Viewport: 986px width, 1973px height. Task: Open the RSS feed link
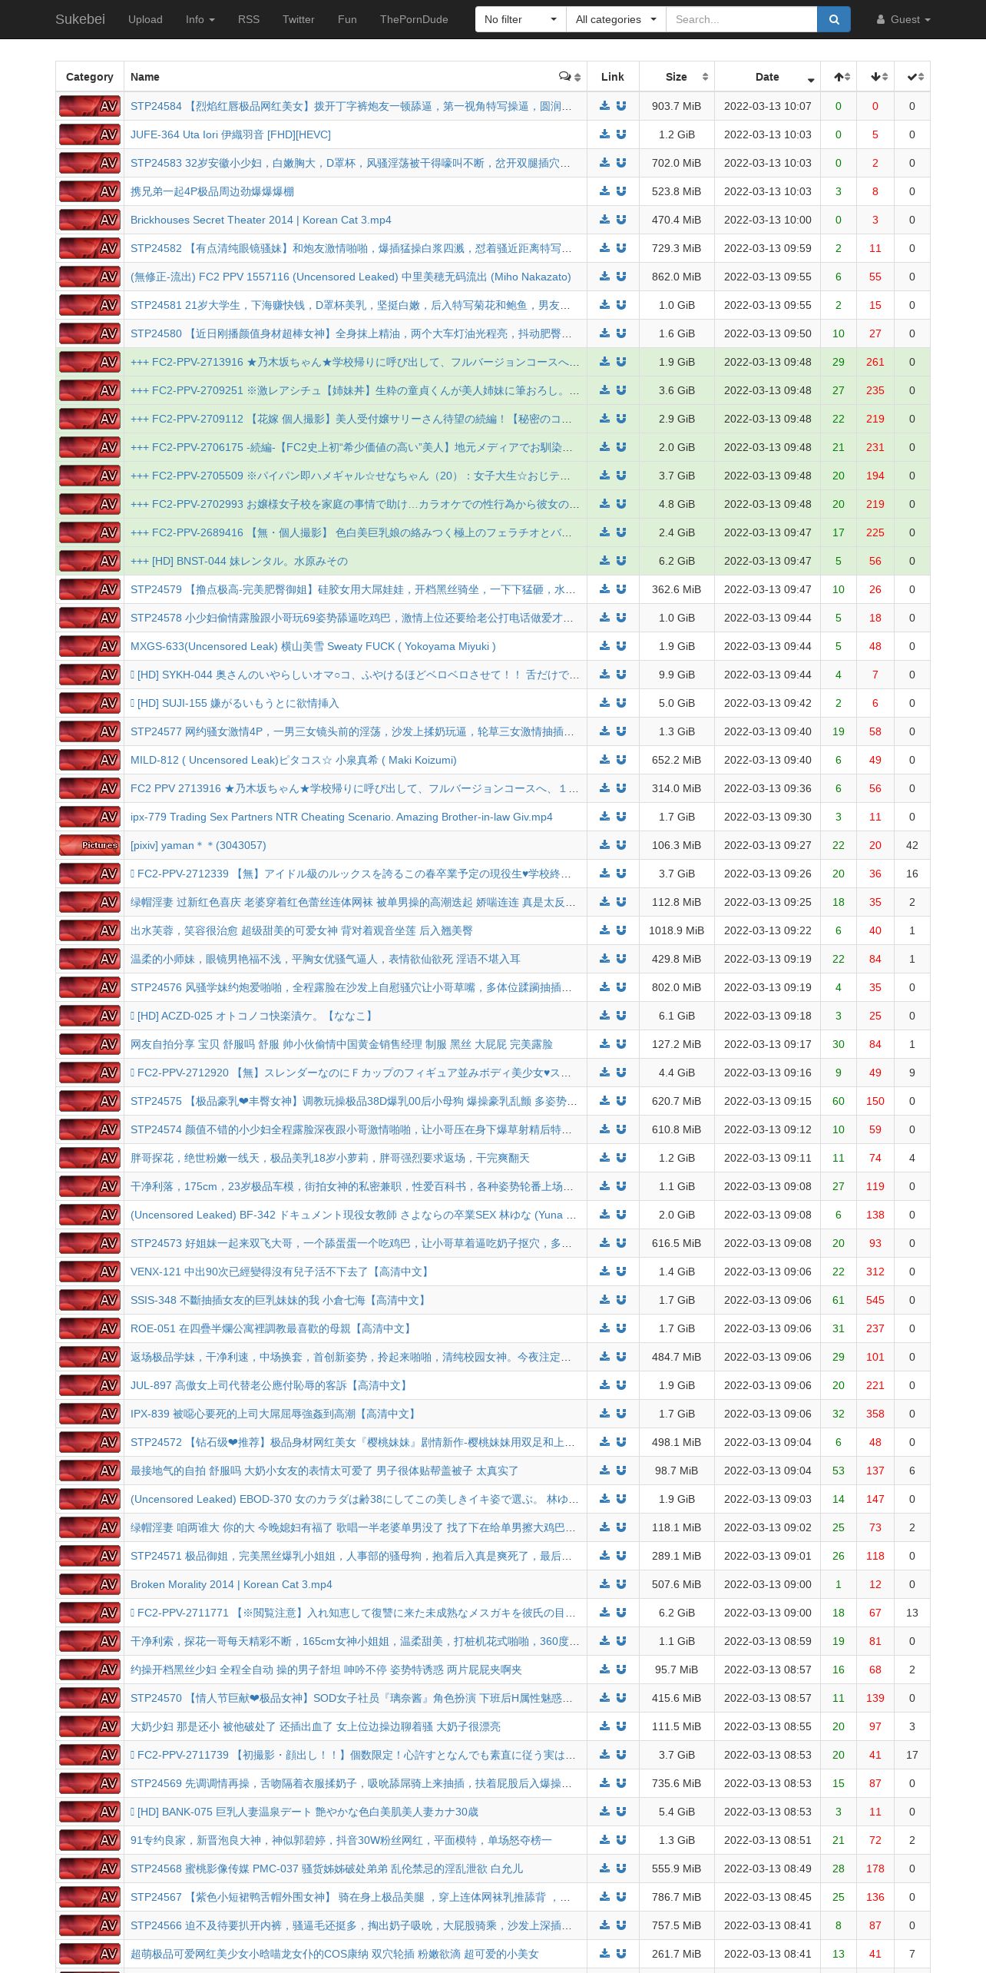[249, 19]
